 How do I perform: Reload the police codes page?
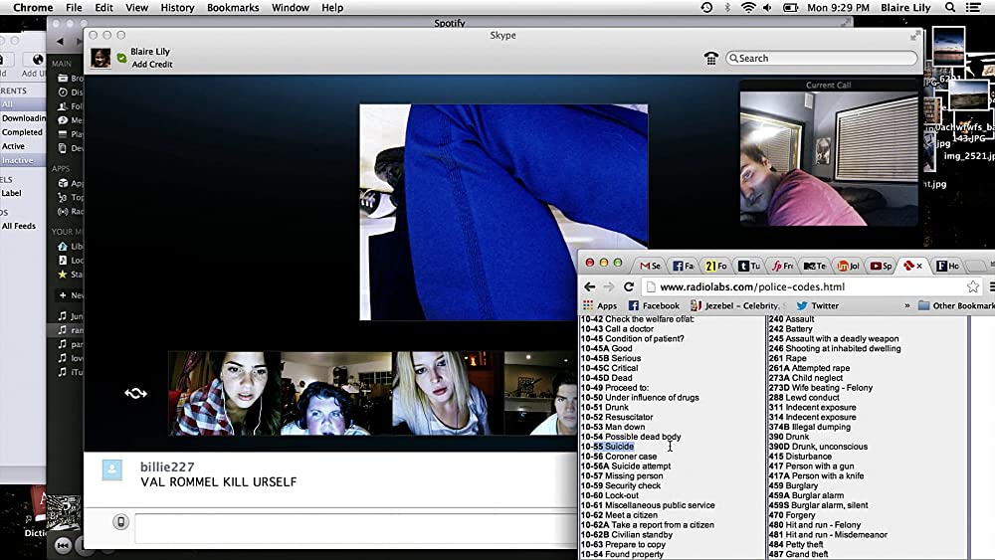[629, 286]
